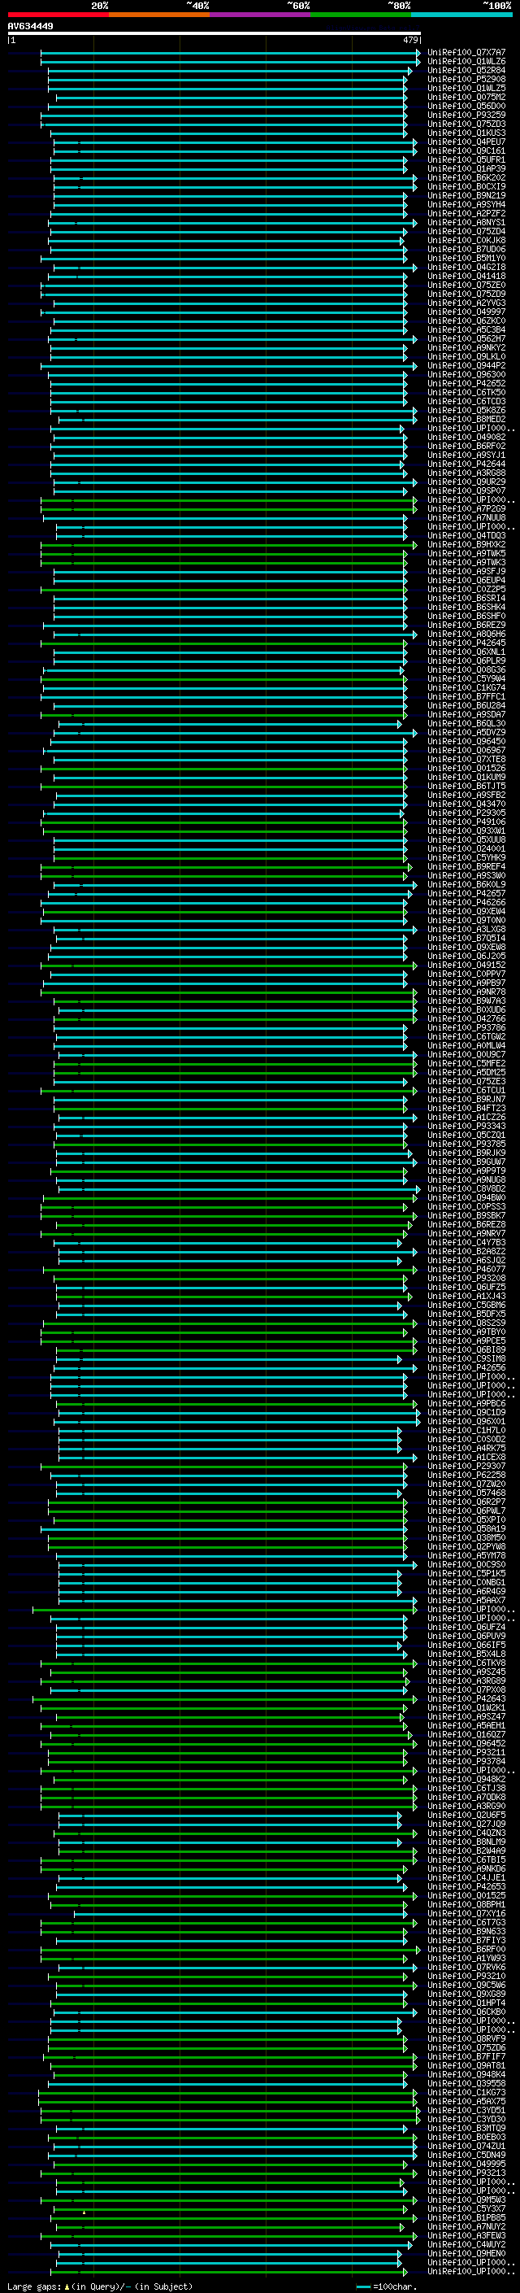Click the UniRef100_B9SBK7 hit label
520x2293 pixels.
(x=466, y=1216)
